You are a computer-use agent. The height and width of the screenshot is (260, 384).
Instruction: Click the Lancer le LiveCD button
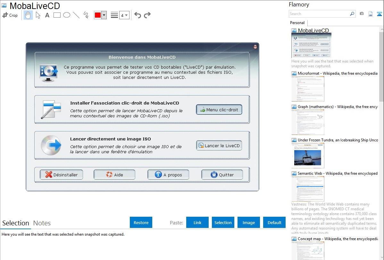pos(219,146)
